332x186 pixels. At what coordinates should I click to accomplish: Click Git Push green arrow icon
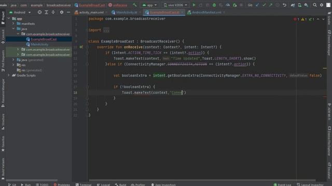click(271, 5)
